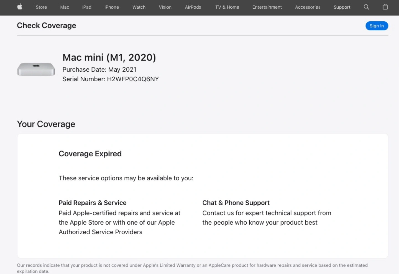The width and height of the screenshot is (399, 274).
Task: Open the TV & Home menu
Action: point(227,7)
